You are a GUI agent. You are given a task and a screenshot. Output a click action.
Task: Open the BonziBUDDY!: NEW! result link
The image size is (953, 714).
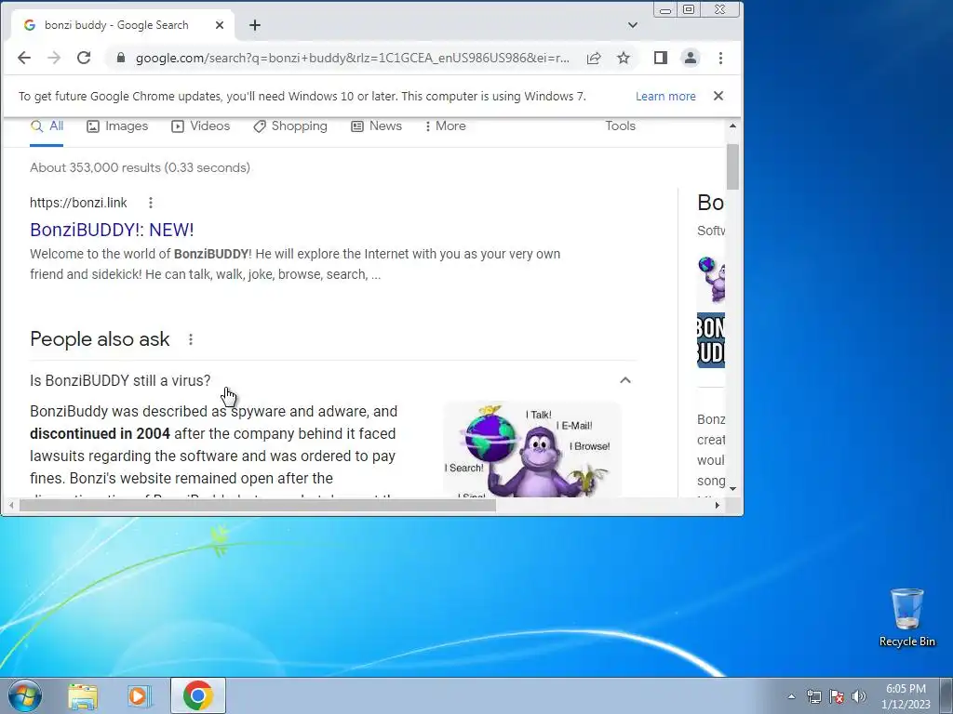(x=112, y=230)
